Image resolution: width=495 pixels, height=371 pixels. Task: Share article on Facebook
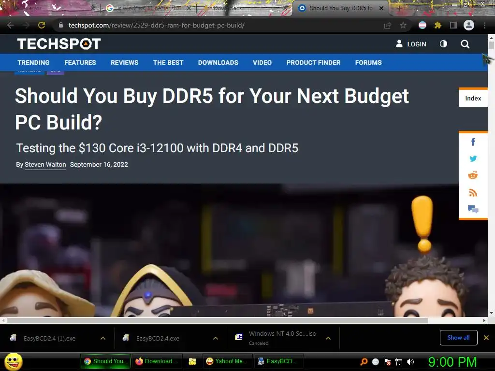[x=473, y=142]
